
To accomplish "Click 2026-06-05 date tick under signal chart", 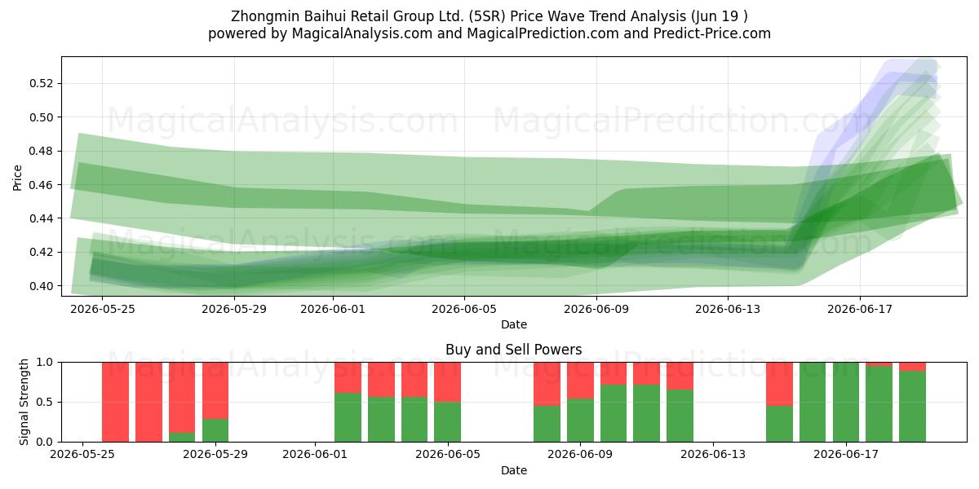I will coord(448,455).
